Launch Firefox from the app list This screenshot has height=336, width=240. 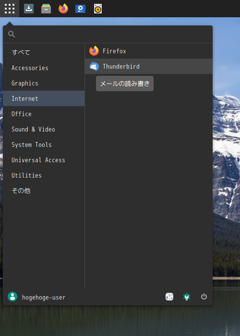149,51
